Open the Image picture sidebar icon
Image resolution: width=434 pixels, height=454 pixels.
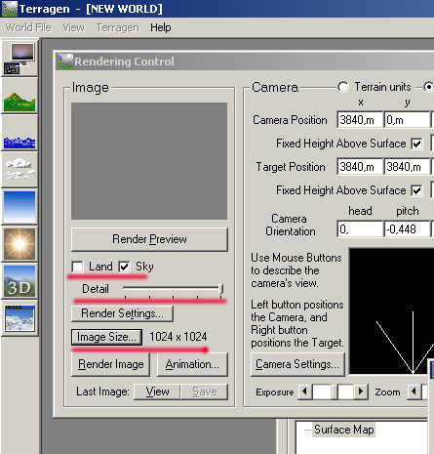(20, 318)
